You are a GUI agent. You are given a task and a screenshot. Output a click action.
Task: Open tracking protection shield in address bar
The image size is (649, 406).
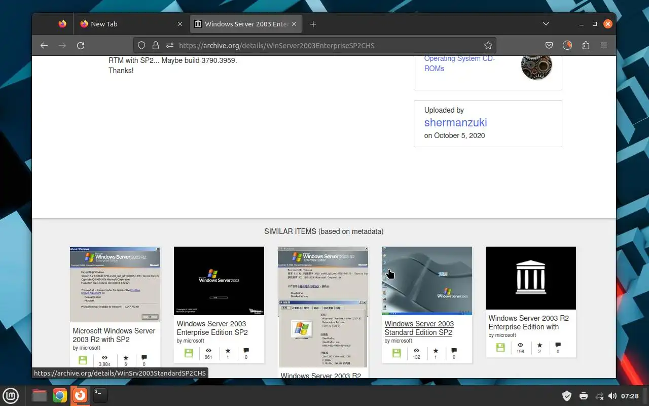point(141,45)
